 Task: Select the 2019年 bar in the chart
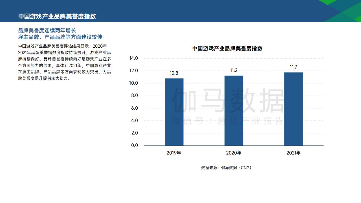[174, 111]
